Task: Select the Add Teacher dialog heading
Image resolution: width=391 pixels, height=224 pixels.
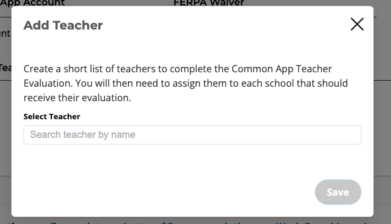Action: pyautogui.click(x=63, y=25)
